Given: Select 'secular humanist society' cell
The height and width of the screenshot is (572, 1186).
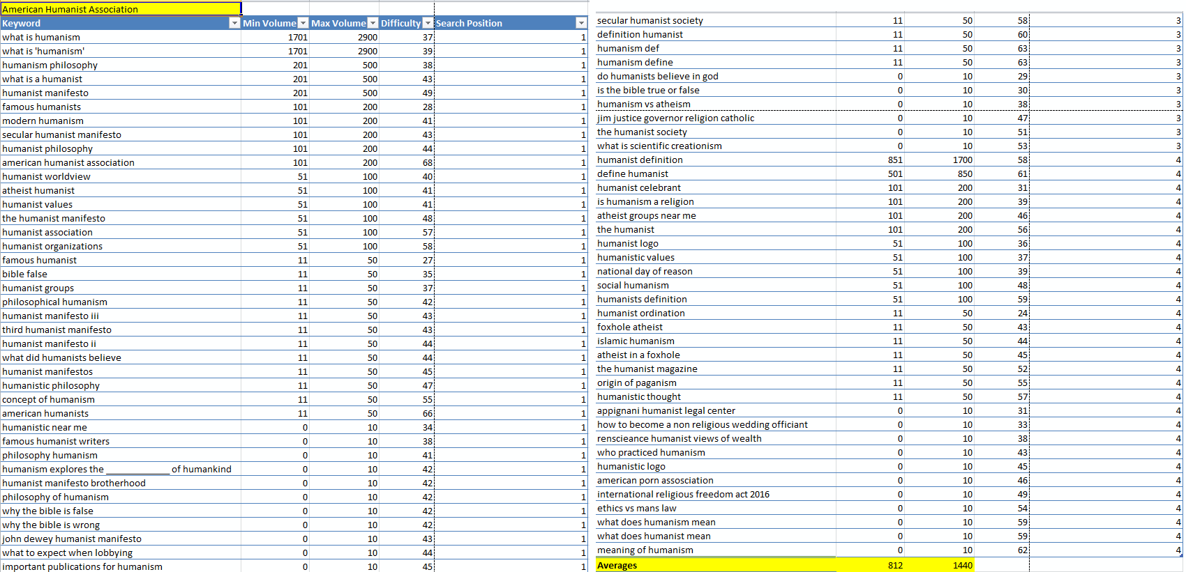Looking at the screenshot, I should [715, 20].
